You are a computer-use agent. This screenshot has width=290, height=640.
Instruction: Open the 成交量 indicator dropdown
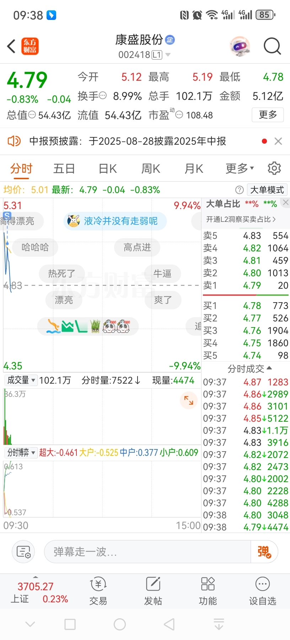tap(21, 380)
